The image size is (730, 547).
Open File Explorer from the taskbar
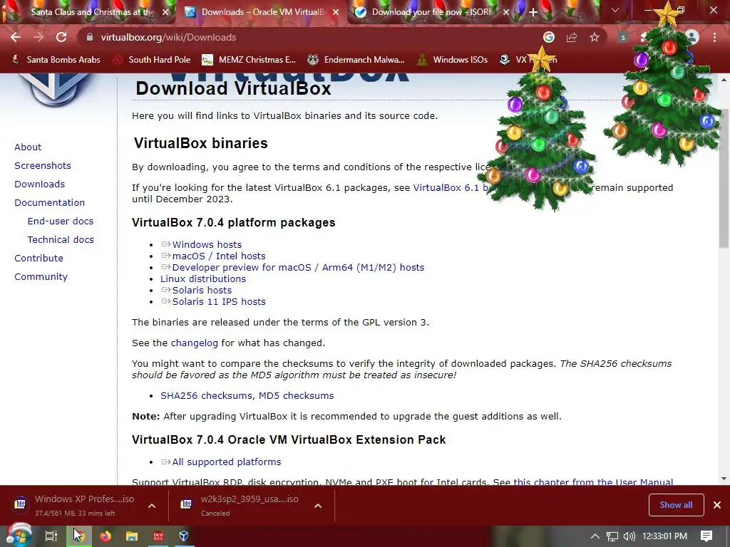132,536
